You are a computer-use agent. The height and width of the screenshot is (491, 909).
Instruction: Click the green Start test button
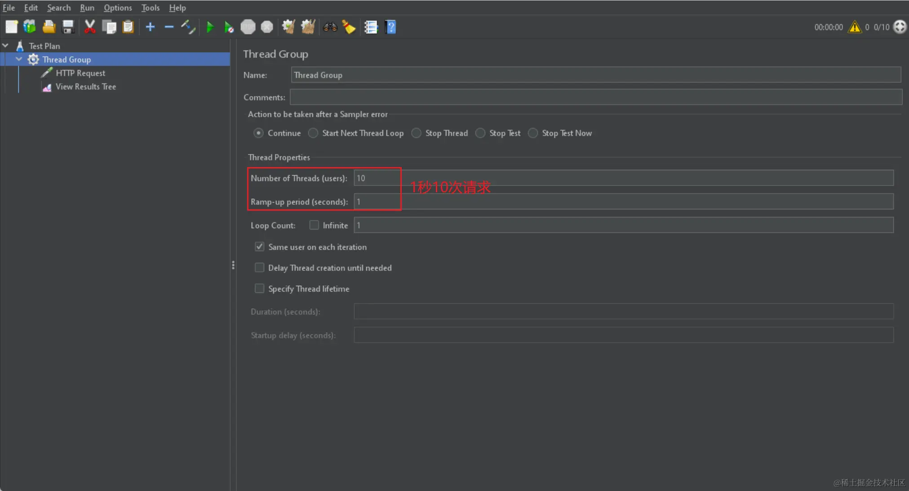[x=210, y=27]
